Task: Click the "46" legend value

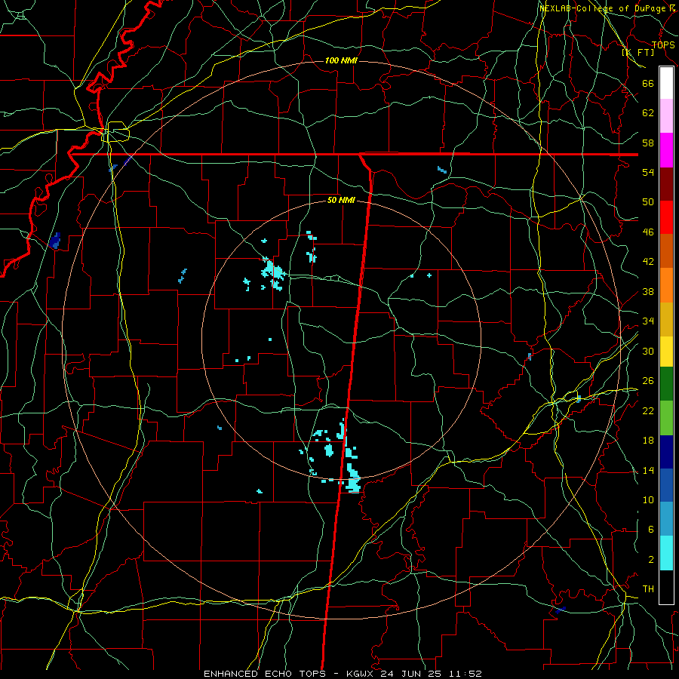Action: [x=648, y=232]
